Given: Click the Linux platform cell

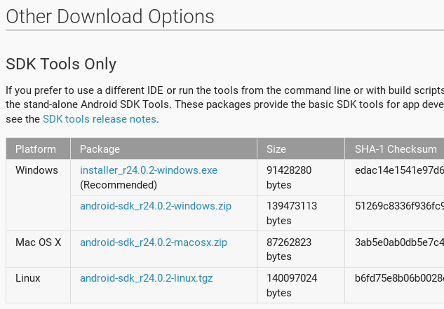Looking at the screenshot, I should click(28, 278).
